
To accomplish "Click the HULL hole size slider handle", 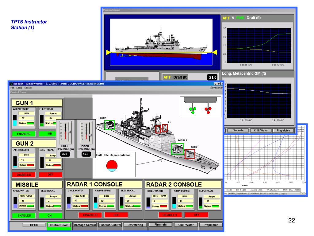I will click(69, 132).
